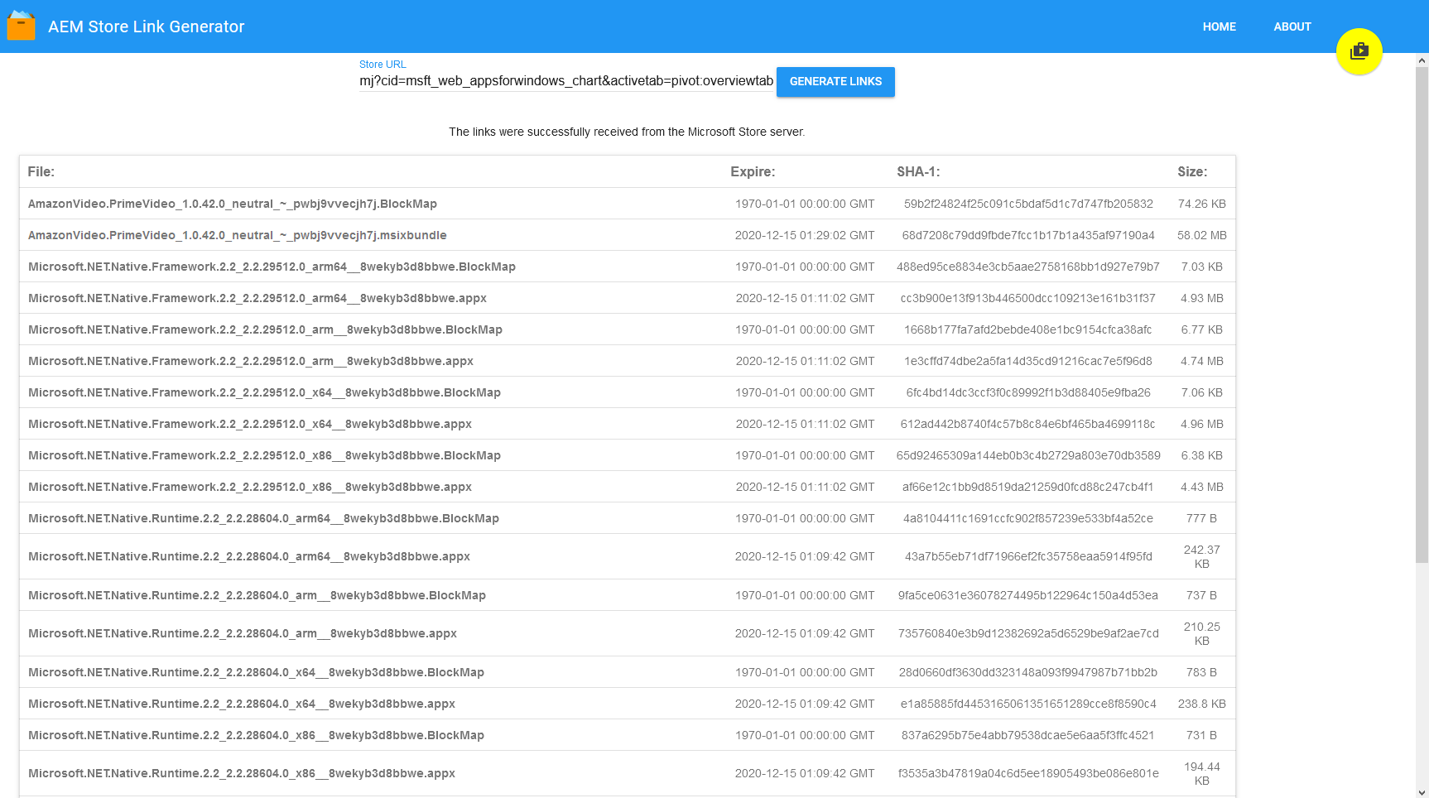This screenshot has height=798, width=1429.
Task: Click the yellow floating video library button
Action: point(1359,51)
